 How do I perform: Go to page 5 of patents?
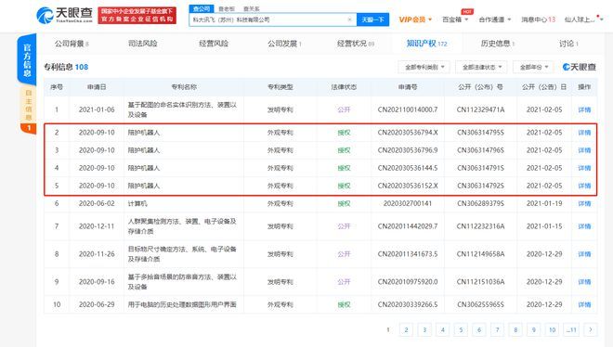pyautogui.click(x=461, y=329)
